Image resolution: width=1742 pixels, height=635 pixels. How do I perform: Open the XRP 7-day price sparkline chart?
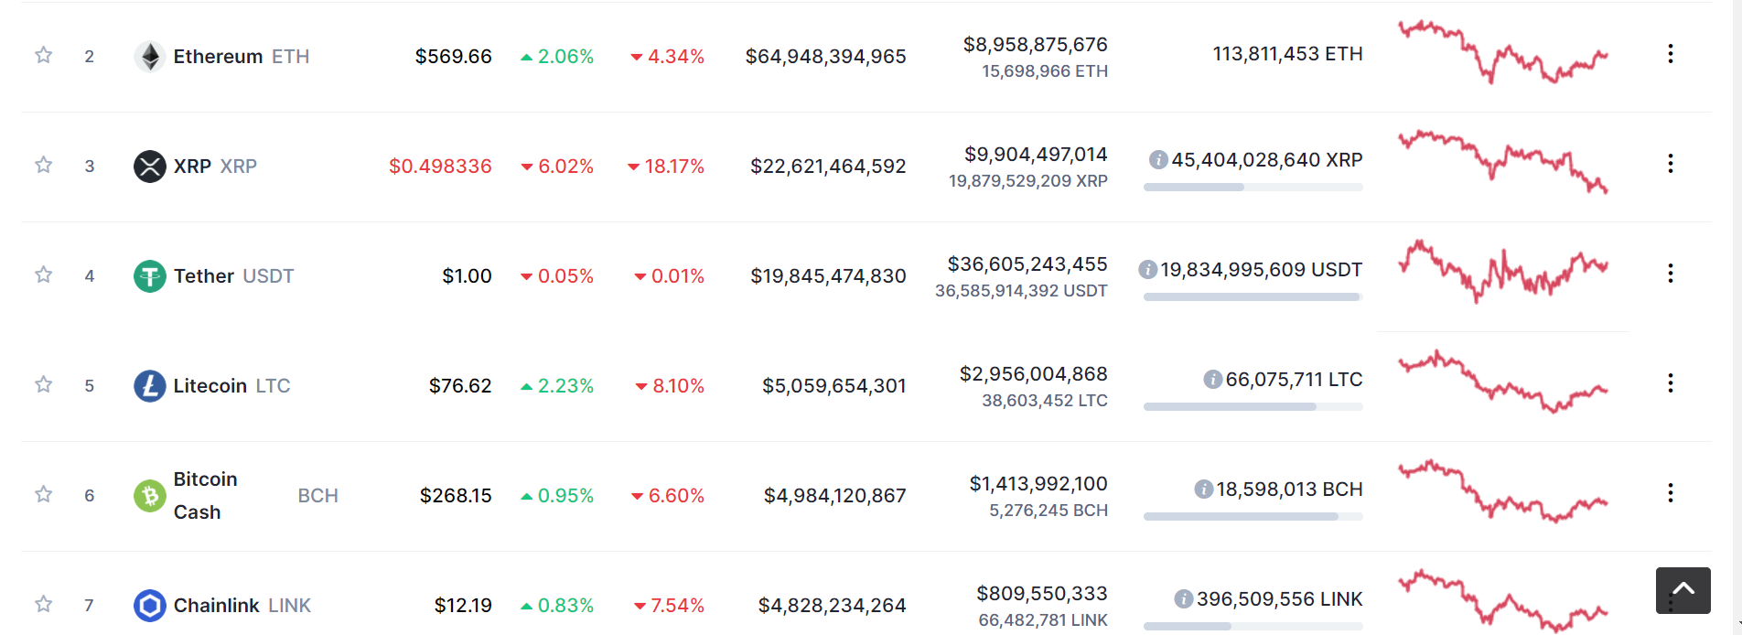(1503, 160)
